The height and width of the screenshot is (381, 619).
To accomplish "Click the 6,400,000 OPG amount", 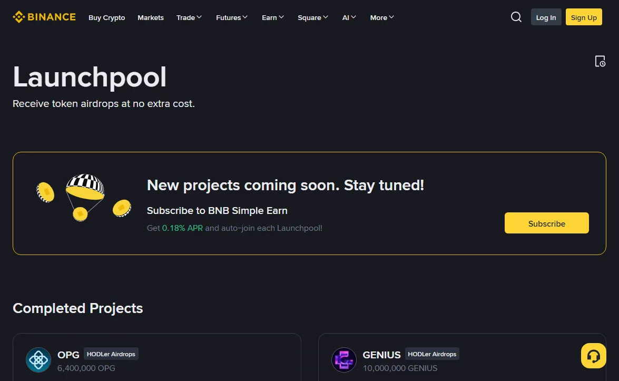I will [x=86, y=368].
